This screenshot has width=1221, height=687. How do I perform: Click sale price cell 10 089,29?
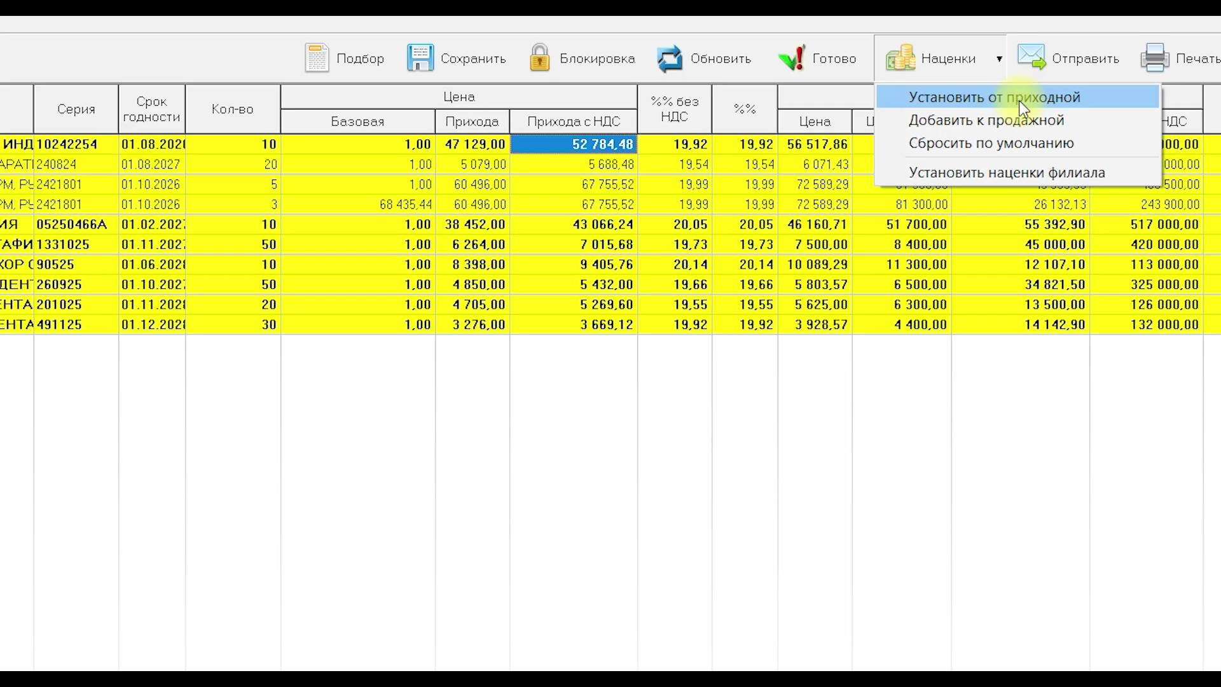click(x=815, y=265)
